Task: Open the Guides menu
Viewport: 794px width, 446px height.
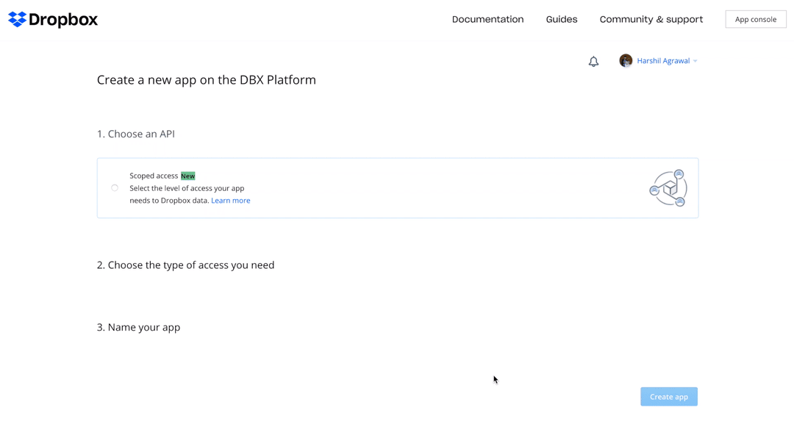Action: click(x=562, y=19)
